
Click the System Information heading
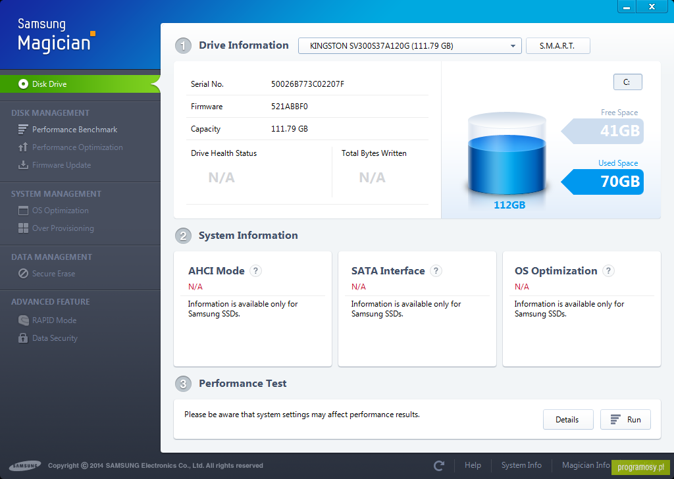[x=248, y=236]
